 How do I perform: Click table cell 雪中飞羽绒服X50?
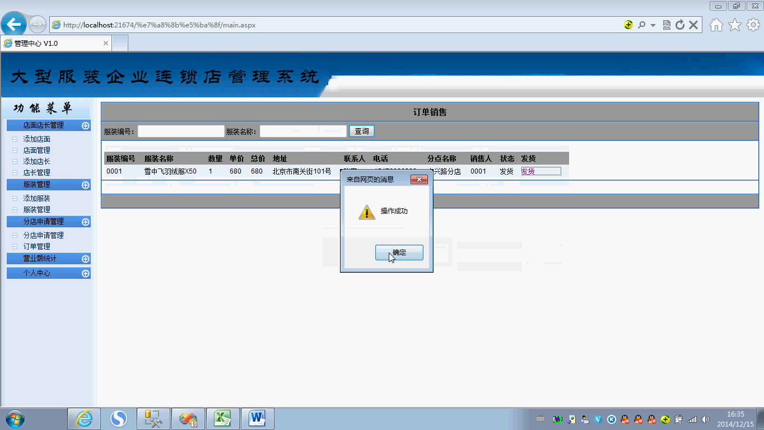point(170,171)
